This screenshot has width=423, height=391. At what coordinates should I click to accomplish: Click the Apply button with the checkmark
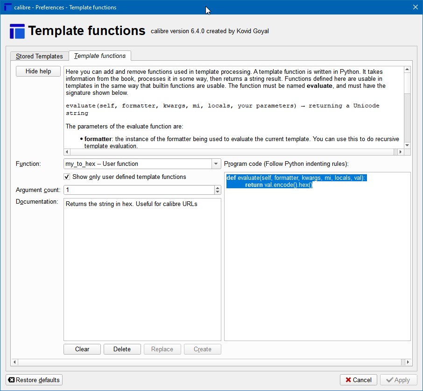(x=397, y=380)
